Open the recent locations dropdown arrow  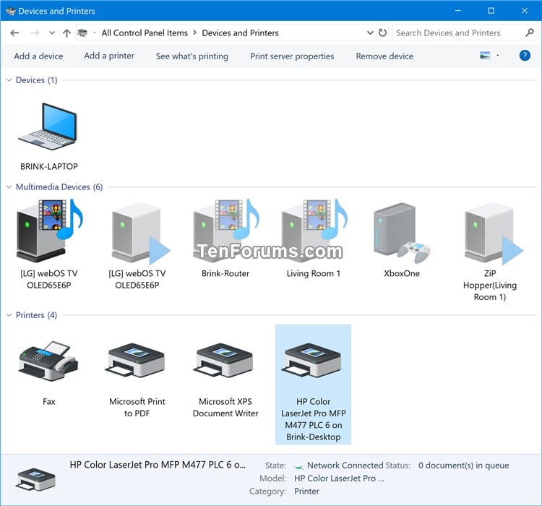[52, 33]
